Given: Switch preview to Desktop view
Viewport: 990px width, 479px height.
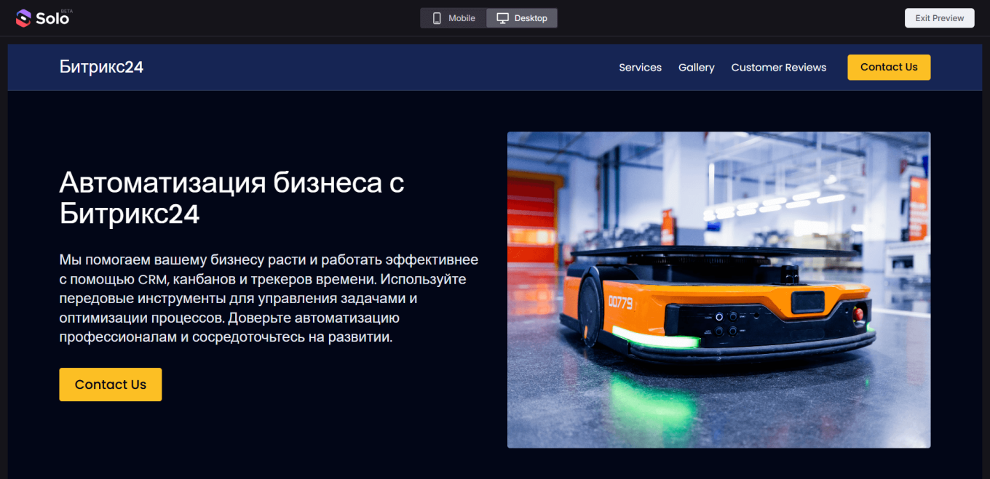Looking at the screenshot, I should pos(521,17).
